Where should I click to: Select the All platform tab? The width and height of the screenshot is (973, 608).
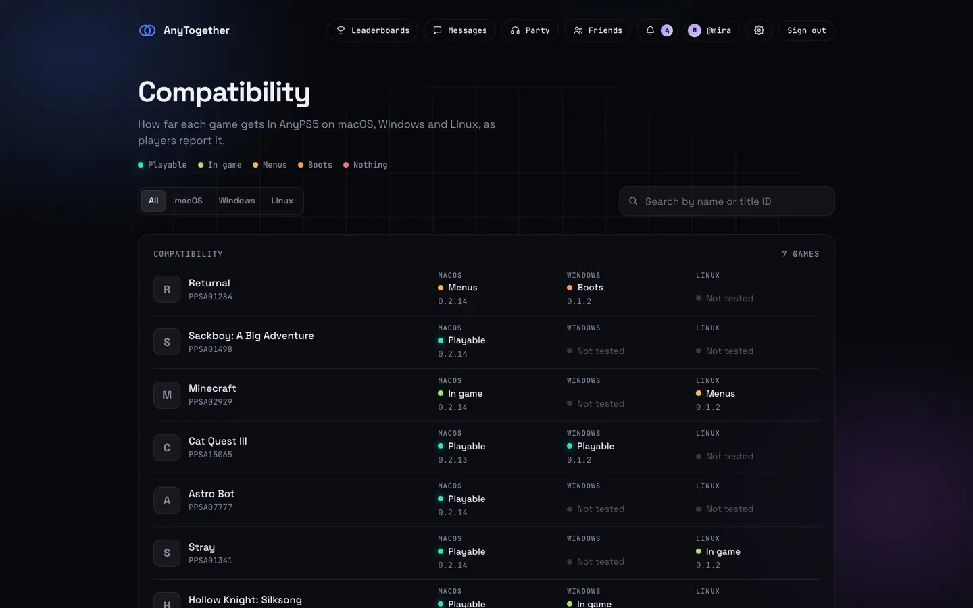point(153,201)
